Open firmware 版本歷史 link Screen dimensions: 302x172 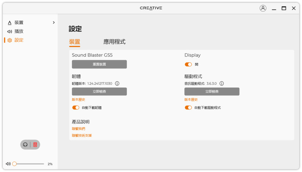[78, 100]
